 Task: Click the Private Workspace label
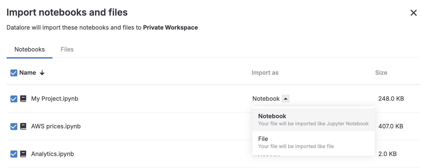tap(170, 27)
